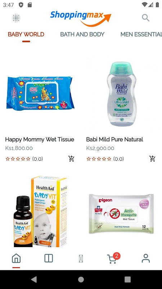
Task: Tap the Shoppingmax logo
Action: pyautogui.click(x=81, y=18)
